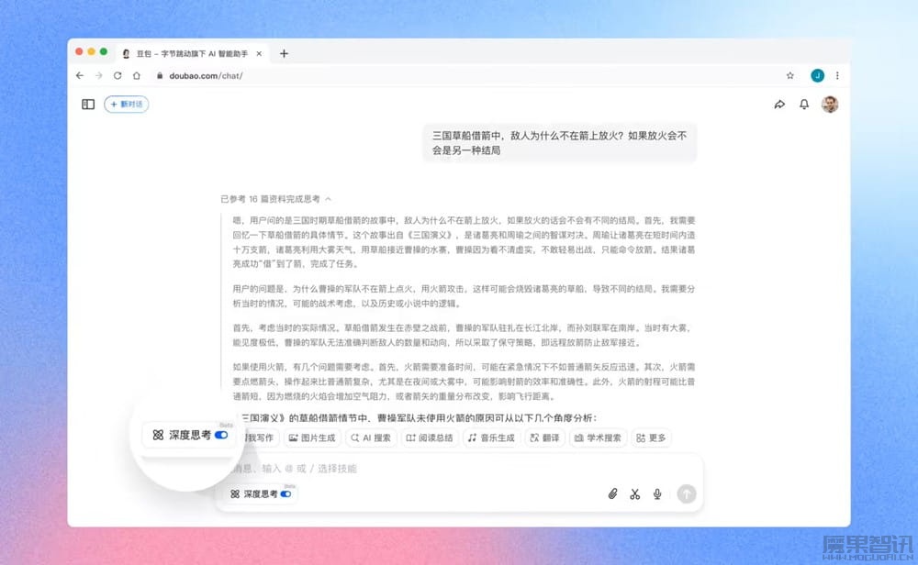
Task: Select the 阅读总结 skill chip
Action: 430,438
